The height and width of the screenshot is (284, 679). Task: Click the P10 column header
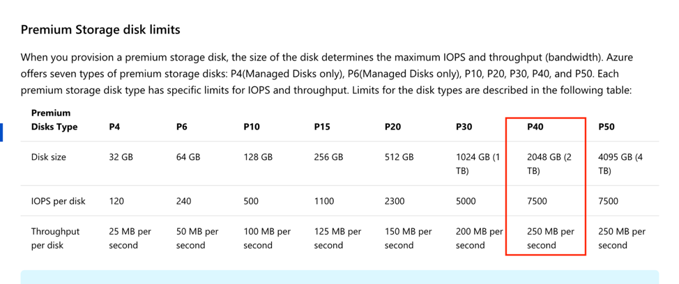click(x=251, y=127)
